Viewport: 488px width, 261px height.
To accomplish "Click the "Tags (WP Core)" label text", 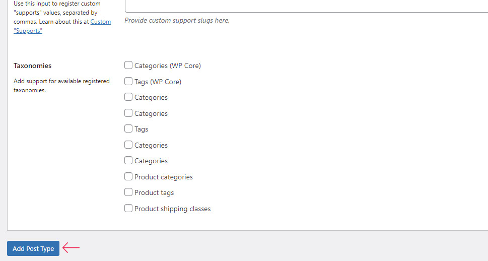I will click(158, 82).
